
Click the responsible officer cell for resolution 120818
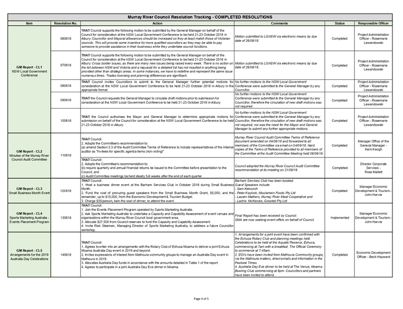point(373,191)
